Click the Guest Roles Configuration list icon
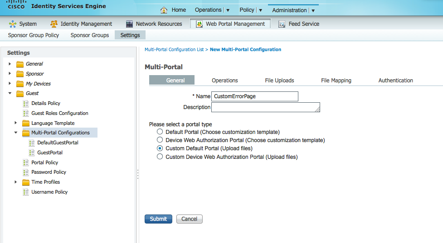 26,113
